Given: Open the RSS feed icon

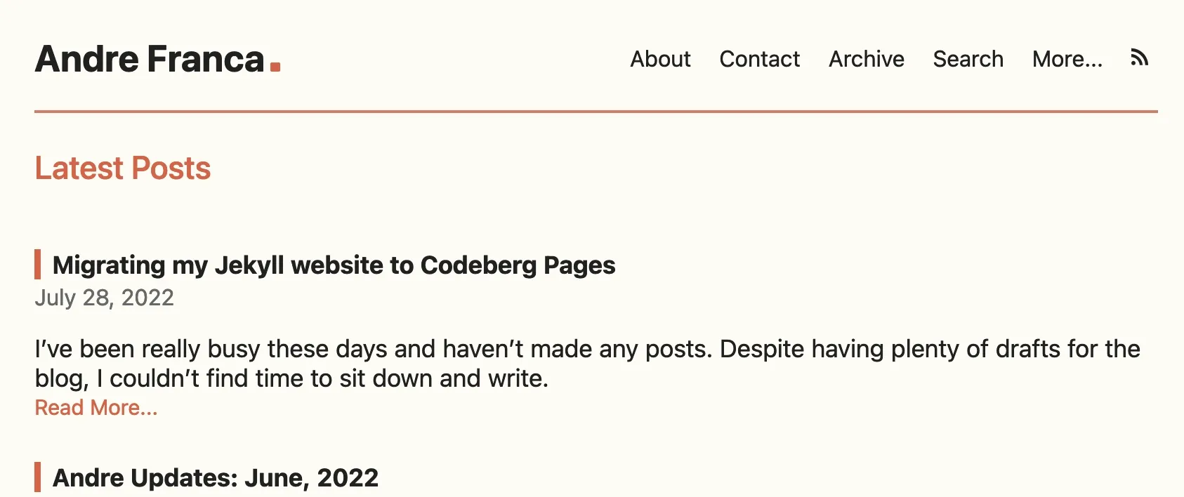Looking at the screenshot, I should point(1139,58).
